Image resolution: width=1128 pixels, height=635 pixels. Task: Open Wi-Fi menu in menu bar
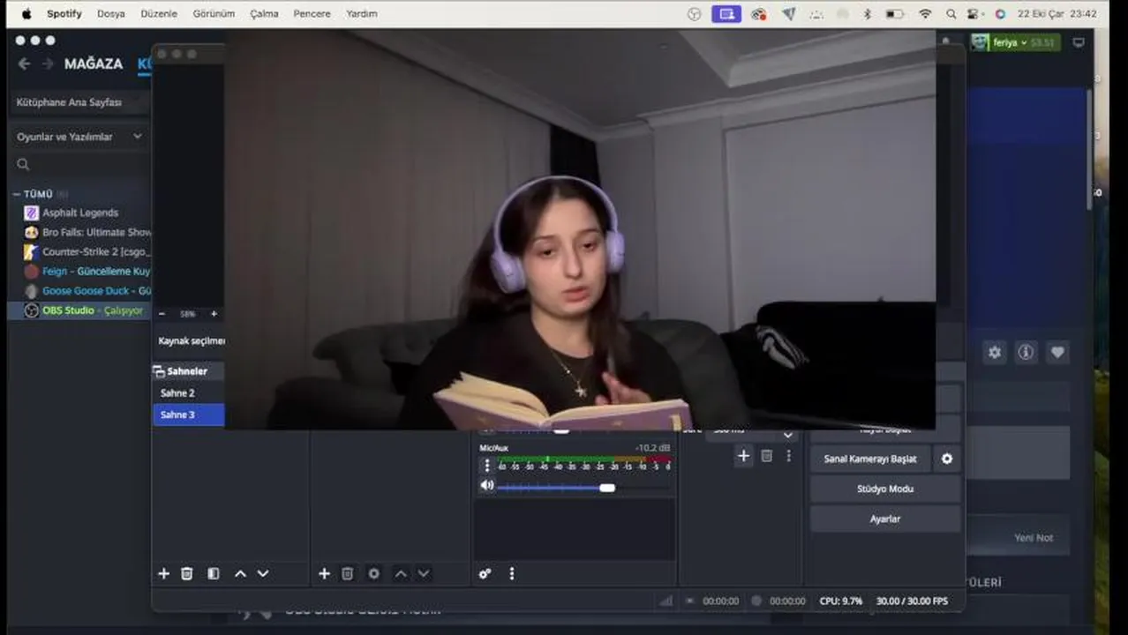pos(925,14)
